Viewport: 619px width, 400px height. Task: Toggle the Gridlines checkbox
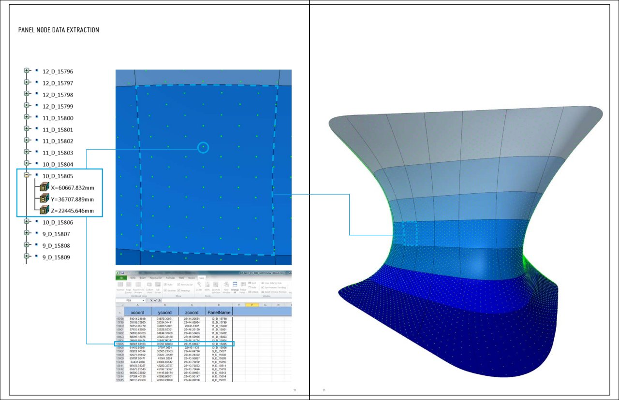click(165, 290)
